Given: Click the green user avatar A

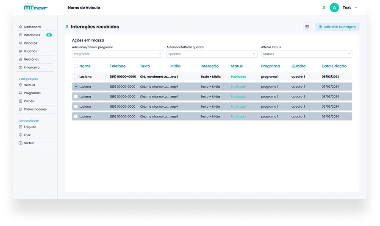Looking at the screenshot, I should tap(334, 8).
